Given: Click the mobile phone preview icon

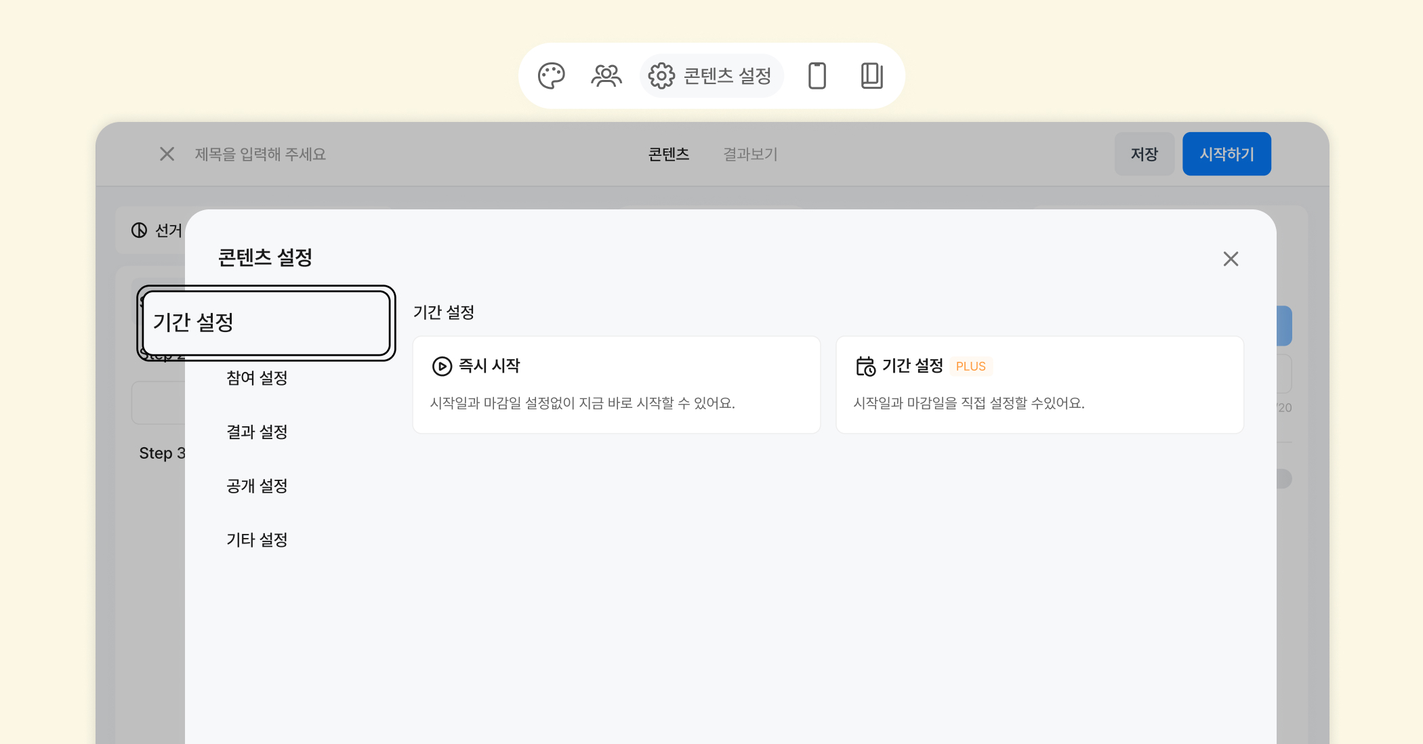Looking at the screenshot, I should [817, 76].
